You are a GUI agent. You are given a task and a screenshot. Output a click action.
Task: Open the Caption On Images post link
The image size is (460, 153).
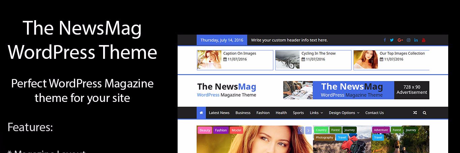tap(240, 53)
